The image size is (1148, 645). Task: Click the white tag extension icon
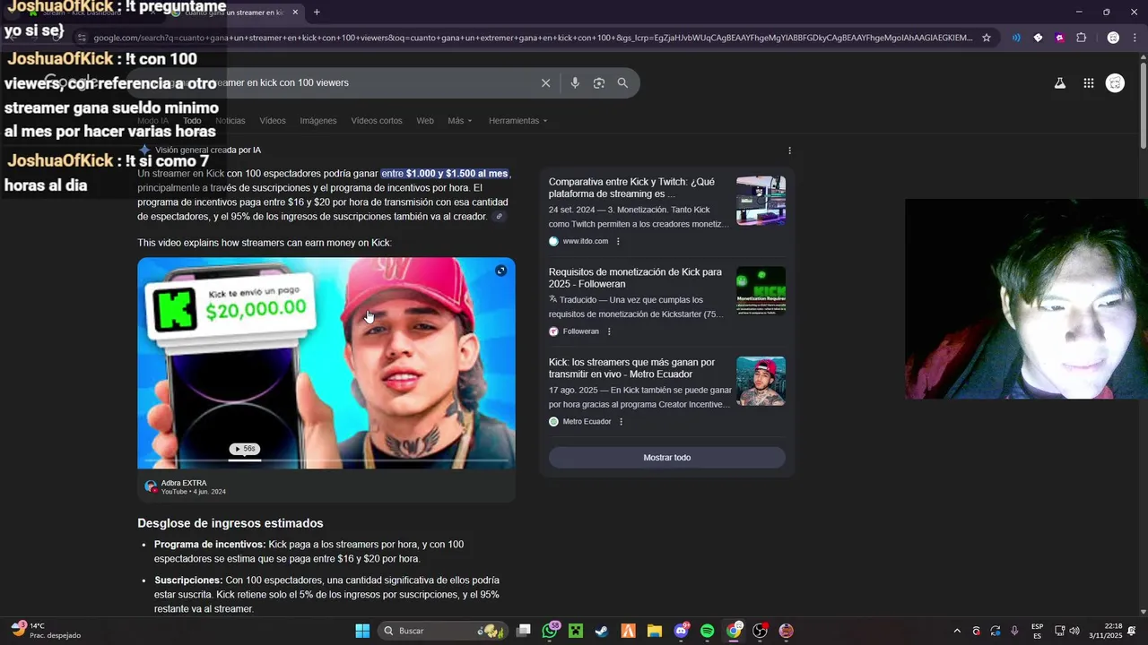pos(1038,38)
